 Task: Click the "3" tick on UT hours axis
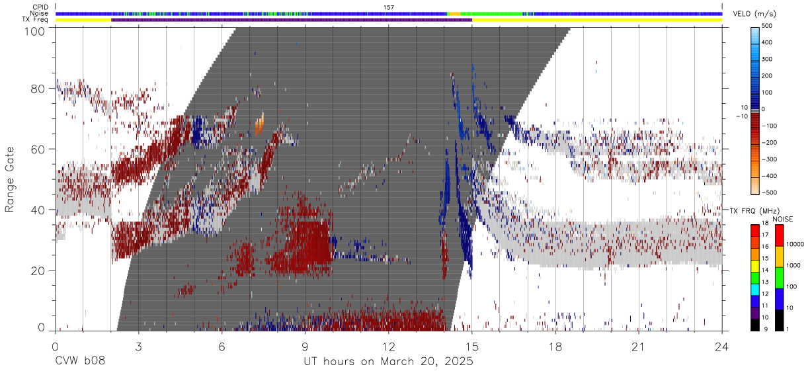(x=138, y=347)
